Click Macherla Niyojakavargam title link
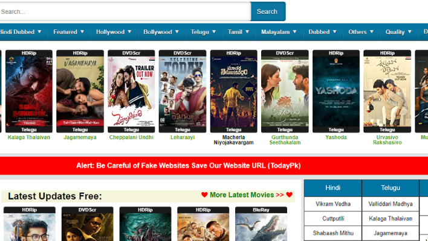Screen dimensions: 428x241 pos(234,140)
